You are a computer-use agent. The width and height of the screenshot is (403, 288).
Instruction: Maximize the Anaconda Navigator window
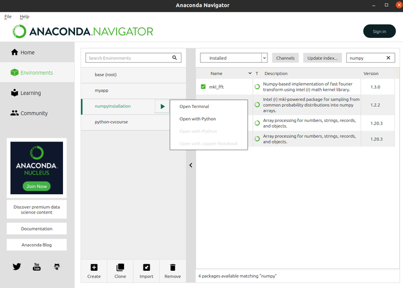tap(387, 5)
